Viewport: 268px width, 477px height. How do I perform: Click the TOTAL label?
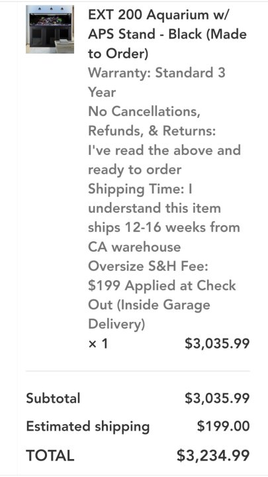click(50, 455)
